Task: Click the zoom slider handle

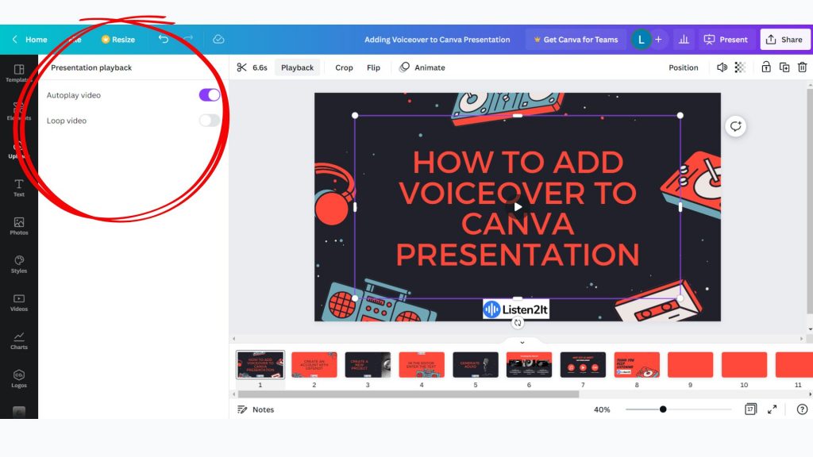Action: (x=663, y=409)
